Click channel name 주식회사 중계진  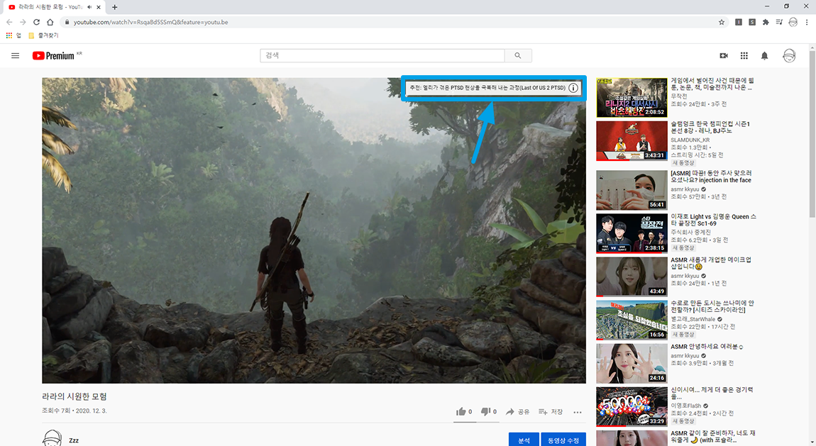(690, 233)
